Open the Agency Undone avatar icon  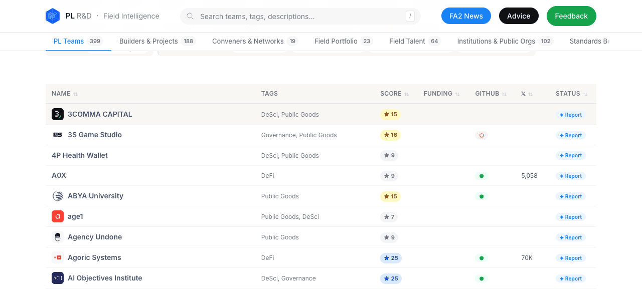[x=58, y=237]
